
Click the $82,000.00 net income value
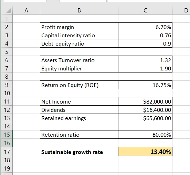click(x=145, y=101)
